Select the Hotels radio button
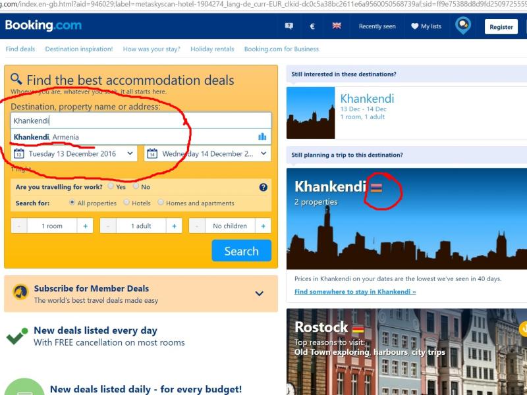The image size is (527, 395). [x=126, y=202]
